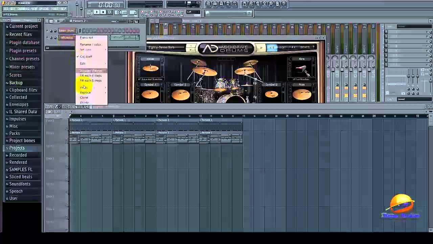433x244 pixels.
Task: Open the TOOLS menu
Action: click(x=55, y=9)
